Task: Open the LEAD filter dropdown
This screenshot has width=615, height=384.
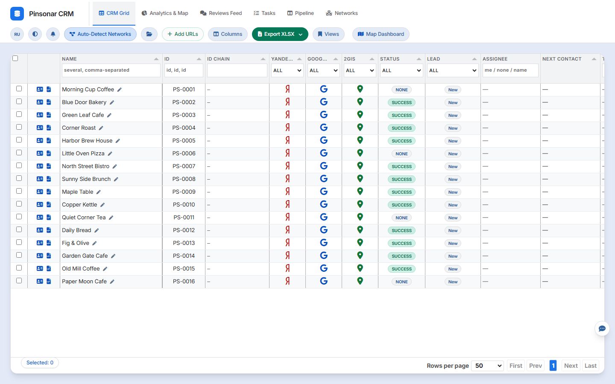Action: click(453, 70)
